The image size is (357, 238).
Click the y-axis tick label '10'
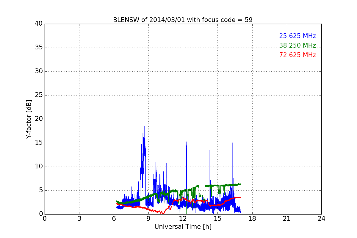pos(39,167)
